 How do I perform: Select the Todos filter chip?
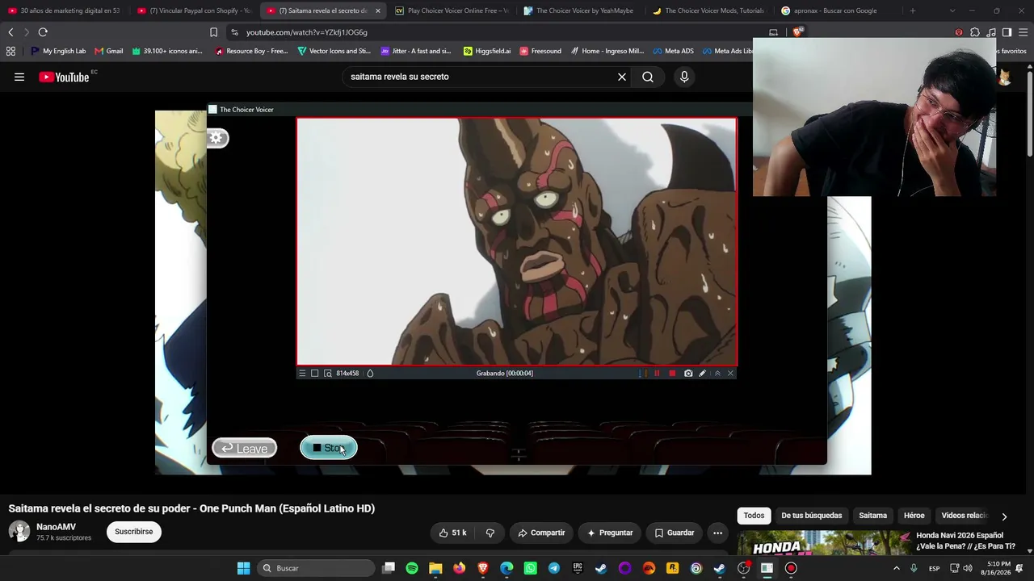coord(754,516)
